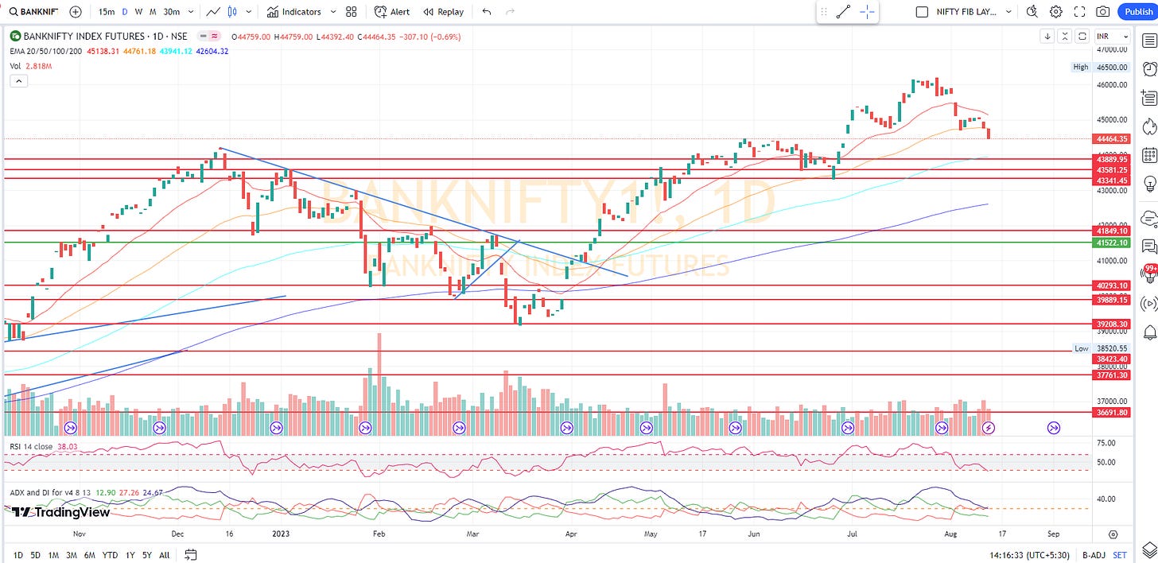Open the notifications bell icon
This screenshot has height=563, width=1158.
click(x=1148, y=332)
